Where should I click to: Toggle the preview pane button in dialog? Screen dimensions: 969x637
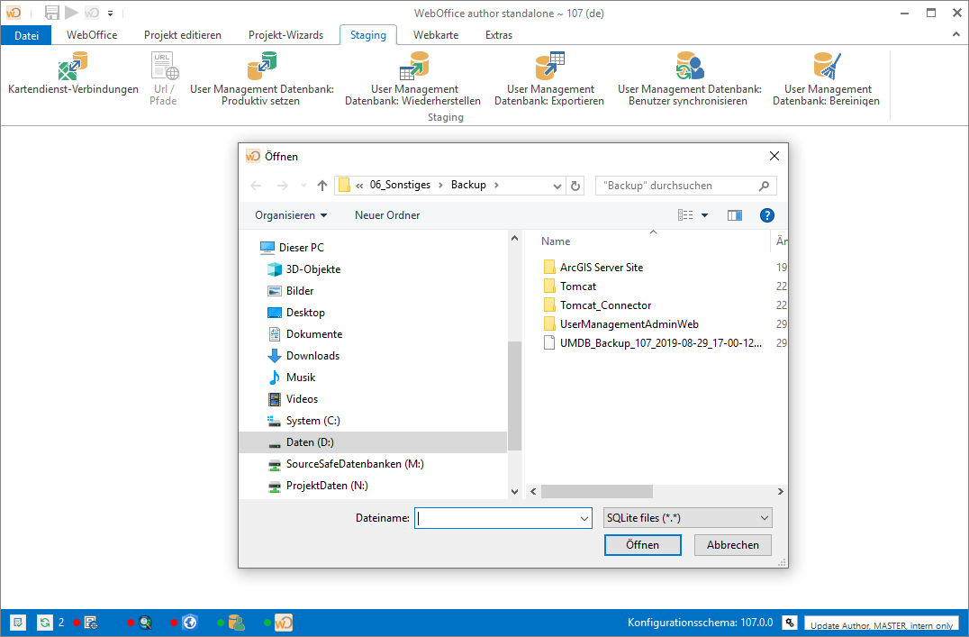click(735, 215)
